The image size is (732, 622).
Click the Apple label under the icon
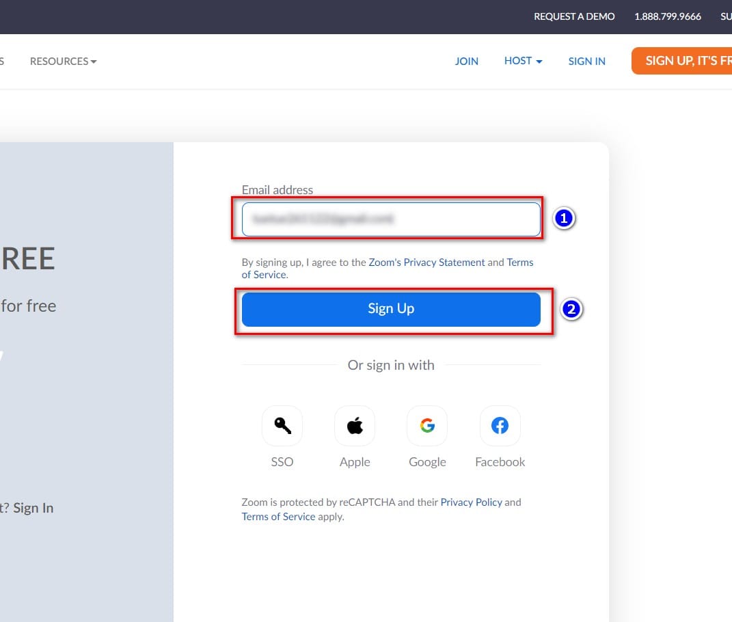(355, 462)
